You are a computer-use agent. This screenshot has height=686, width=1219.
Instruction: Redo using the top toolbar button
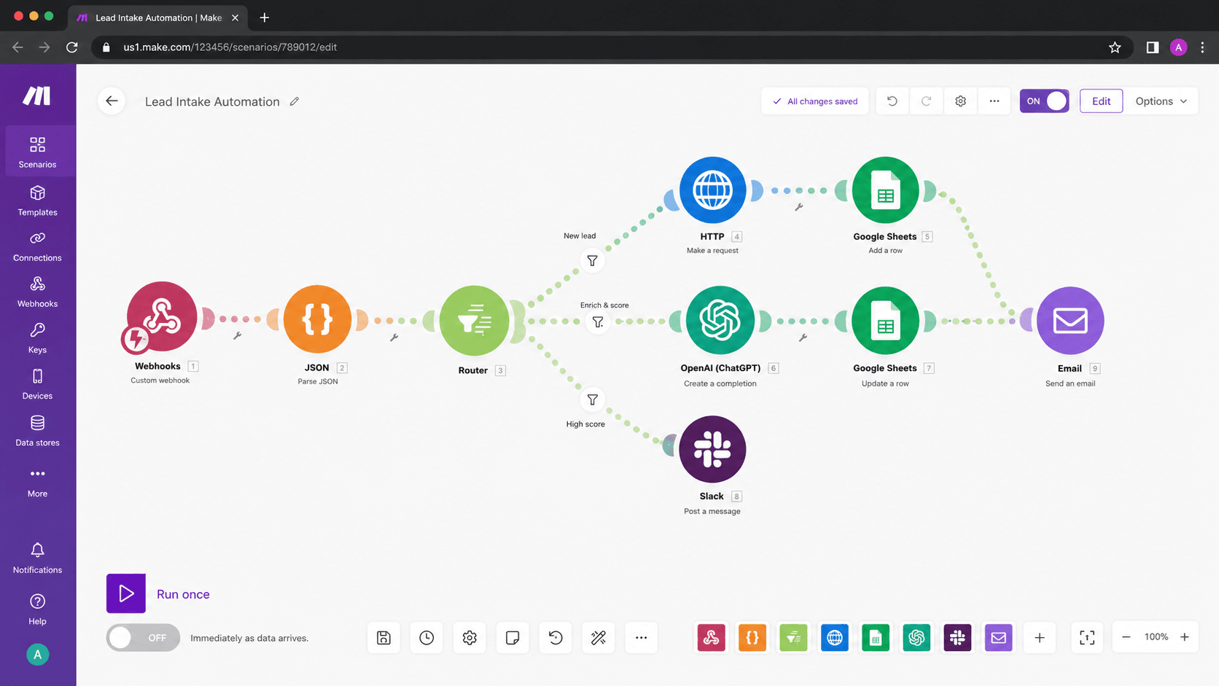926,101
